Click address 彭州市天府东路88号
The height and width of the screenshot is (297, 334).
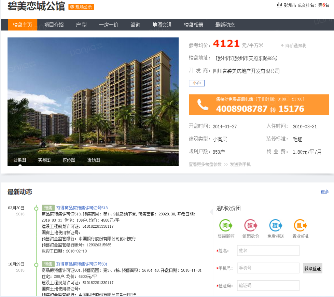[x=256, y=58]
